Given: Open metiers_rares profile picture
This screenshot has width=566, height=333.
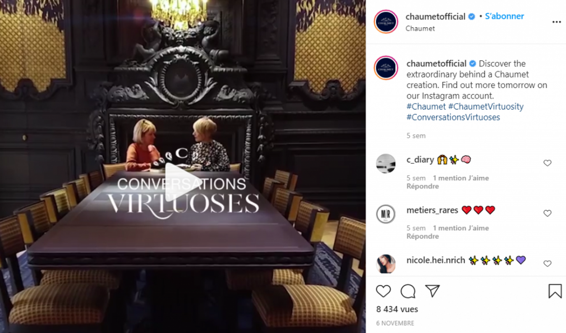Looking at the screenshot, I should pyautogui.click(x=386, y=214).
